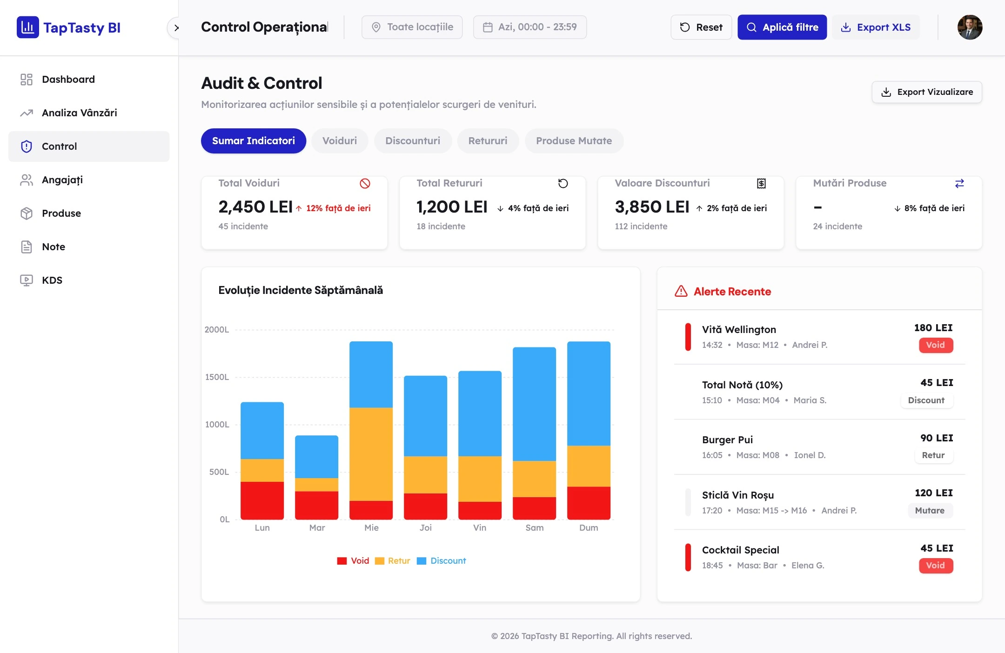Toggle the Discount series in chart legend
This screenshot has width=1005, height=653.
coord(441,561)
